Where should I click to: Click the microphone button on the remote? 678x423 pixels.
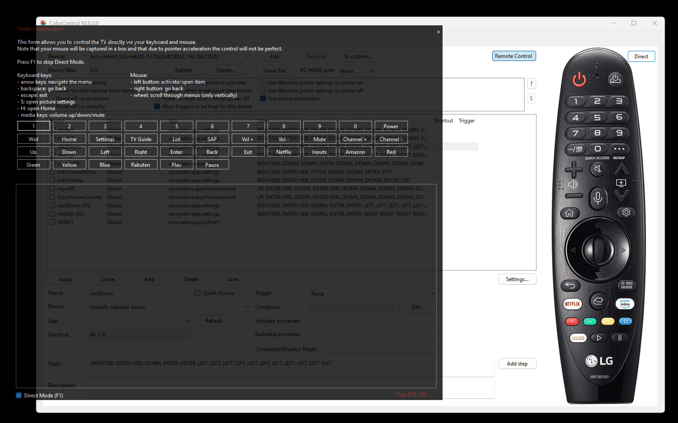coord(597,198)
